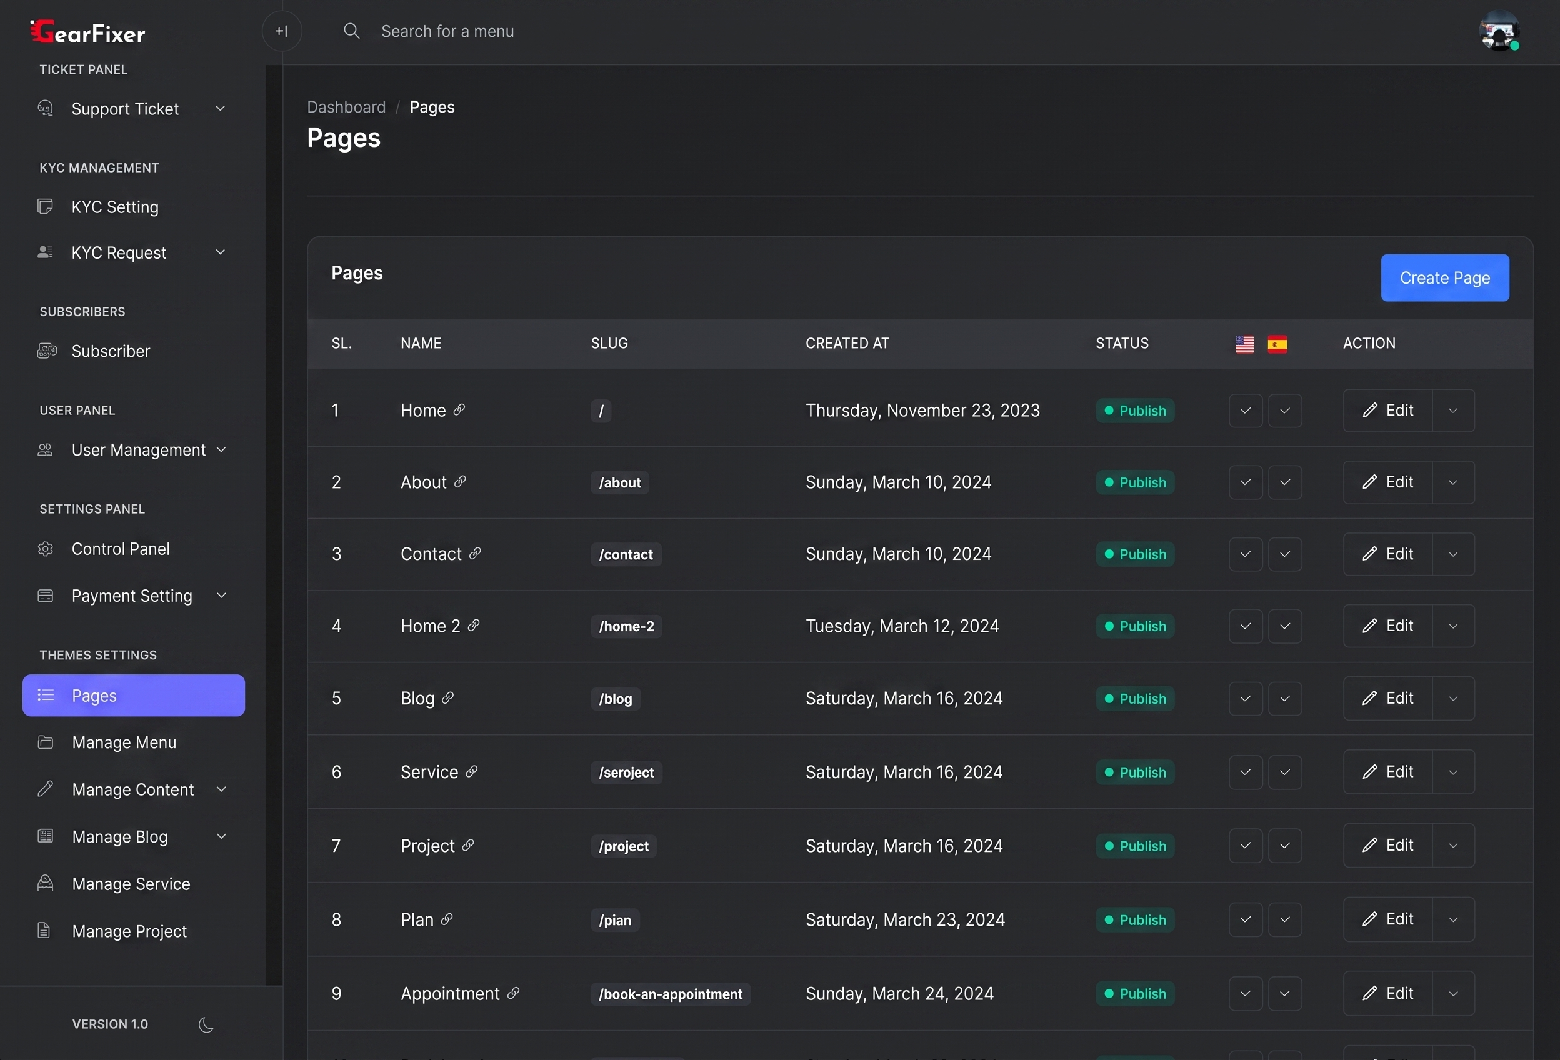
Task: Click the link icon next to Appointment
Action: point(514,993)
